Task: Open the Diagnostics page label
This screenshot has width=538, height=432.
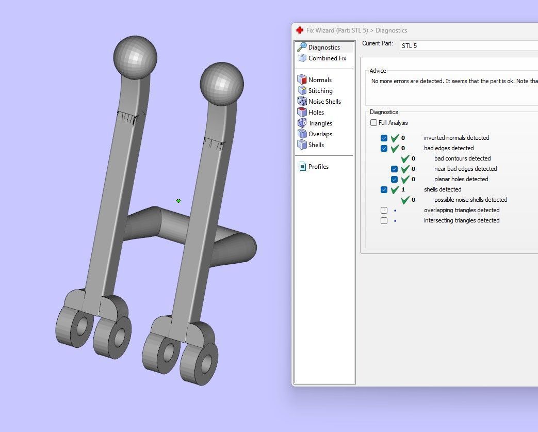Action: pyautogui.click(x=324, y=47)
